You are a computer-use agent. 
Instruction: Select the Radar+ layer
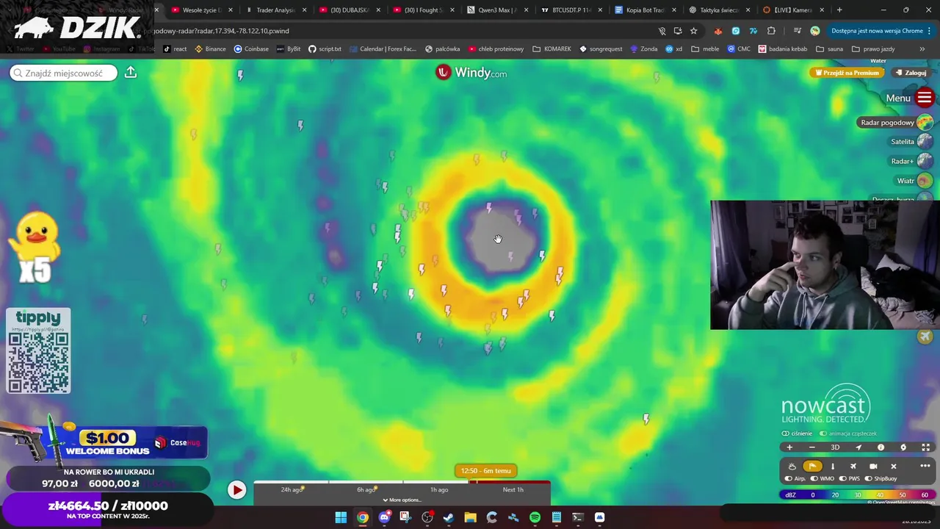911,161
